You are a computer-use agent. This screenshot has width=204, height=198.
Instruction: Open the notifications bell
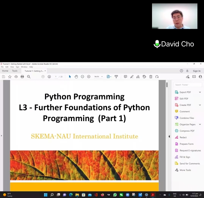pyautogui.click(x=187, y=71)
